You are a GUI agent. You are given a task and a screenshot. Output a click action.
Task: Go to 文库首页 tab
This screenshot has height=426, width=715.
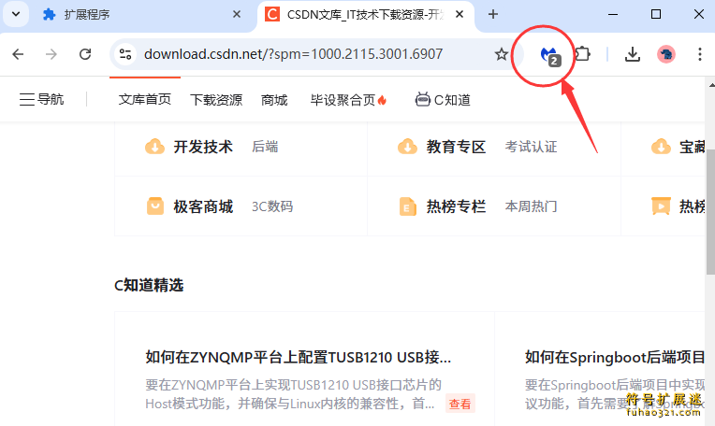click(144, 99)
